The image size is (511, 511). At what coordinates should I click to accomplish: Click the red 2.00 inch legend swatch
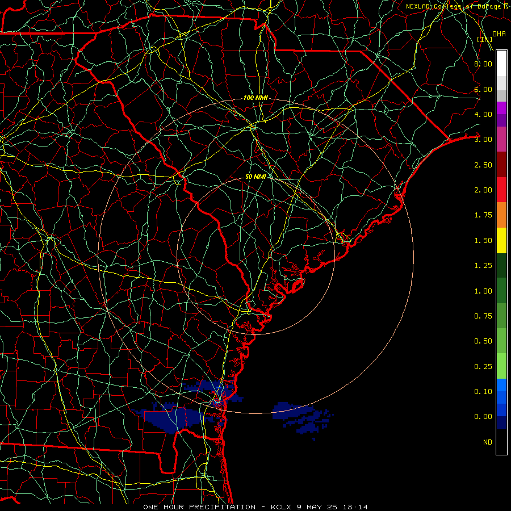(501, 190)
